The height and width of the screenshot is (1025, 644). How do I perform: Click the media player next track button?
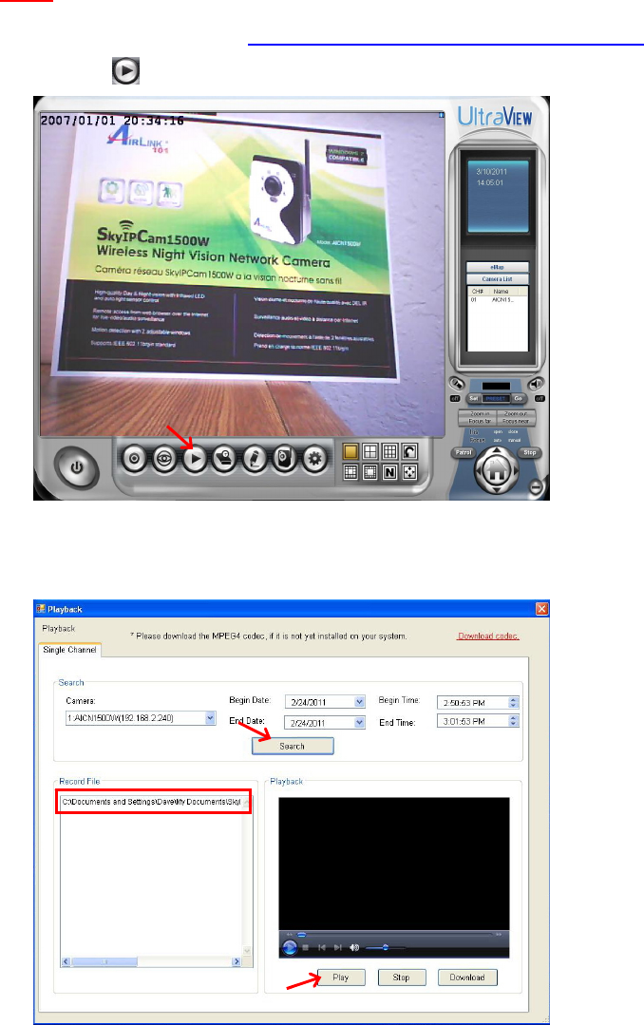point(338,947)
